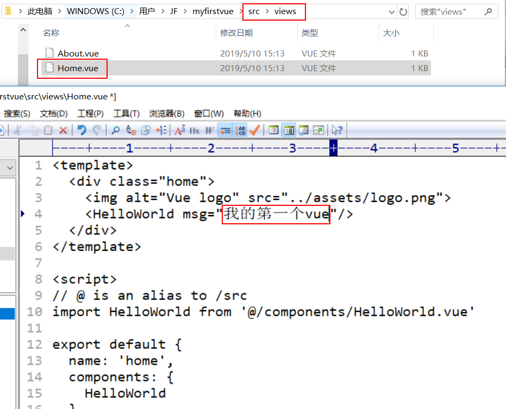Open Find with the magnifier icon
Image resolution: width=506 pixels, height=409 pixels.
pyautogui.click(x=116, y=130)
